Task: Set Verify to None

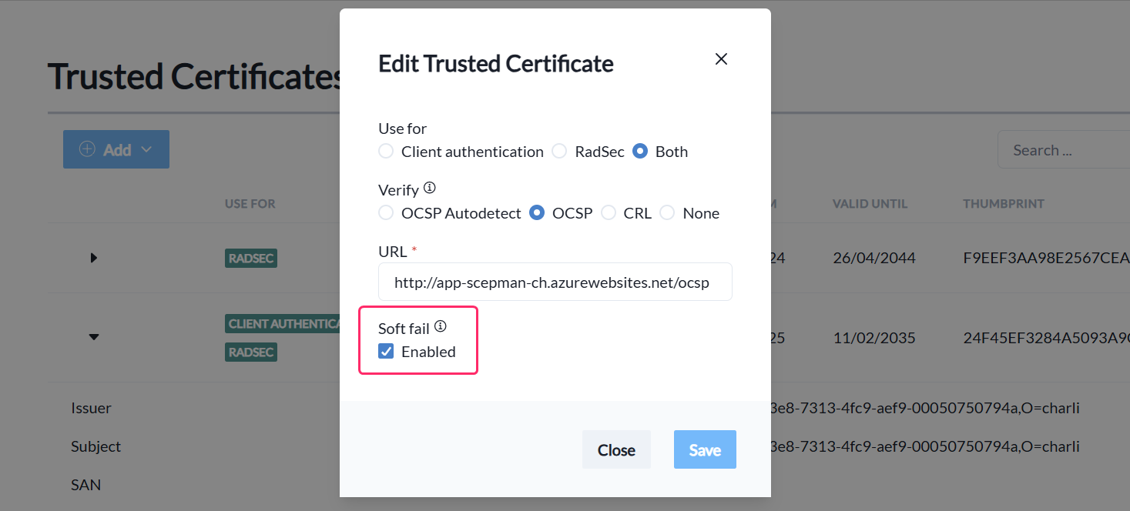Action: tap(667, 213)
